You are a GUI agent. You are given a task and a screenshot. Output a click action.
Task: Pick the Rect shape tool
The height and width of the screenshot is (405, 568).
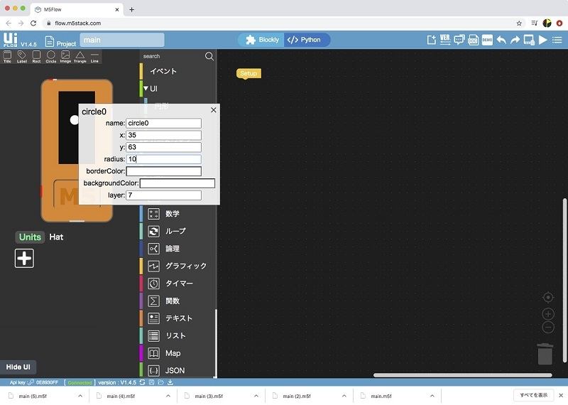click(x=36, y=56)
